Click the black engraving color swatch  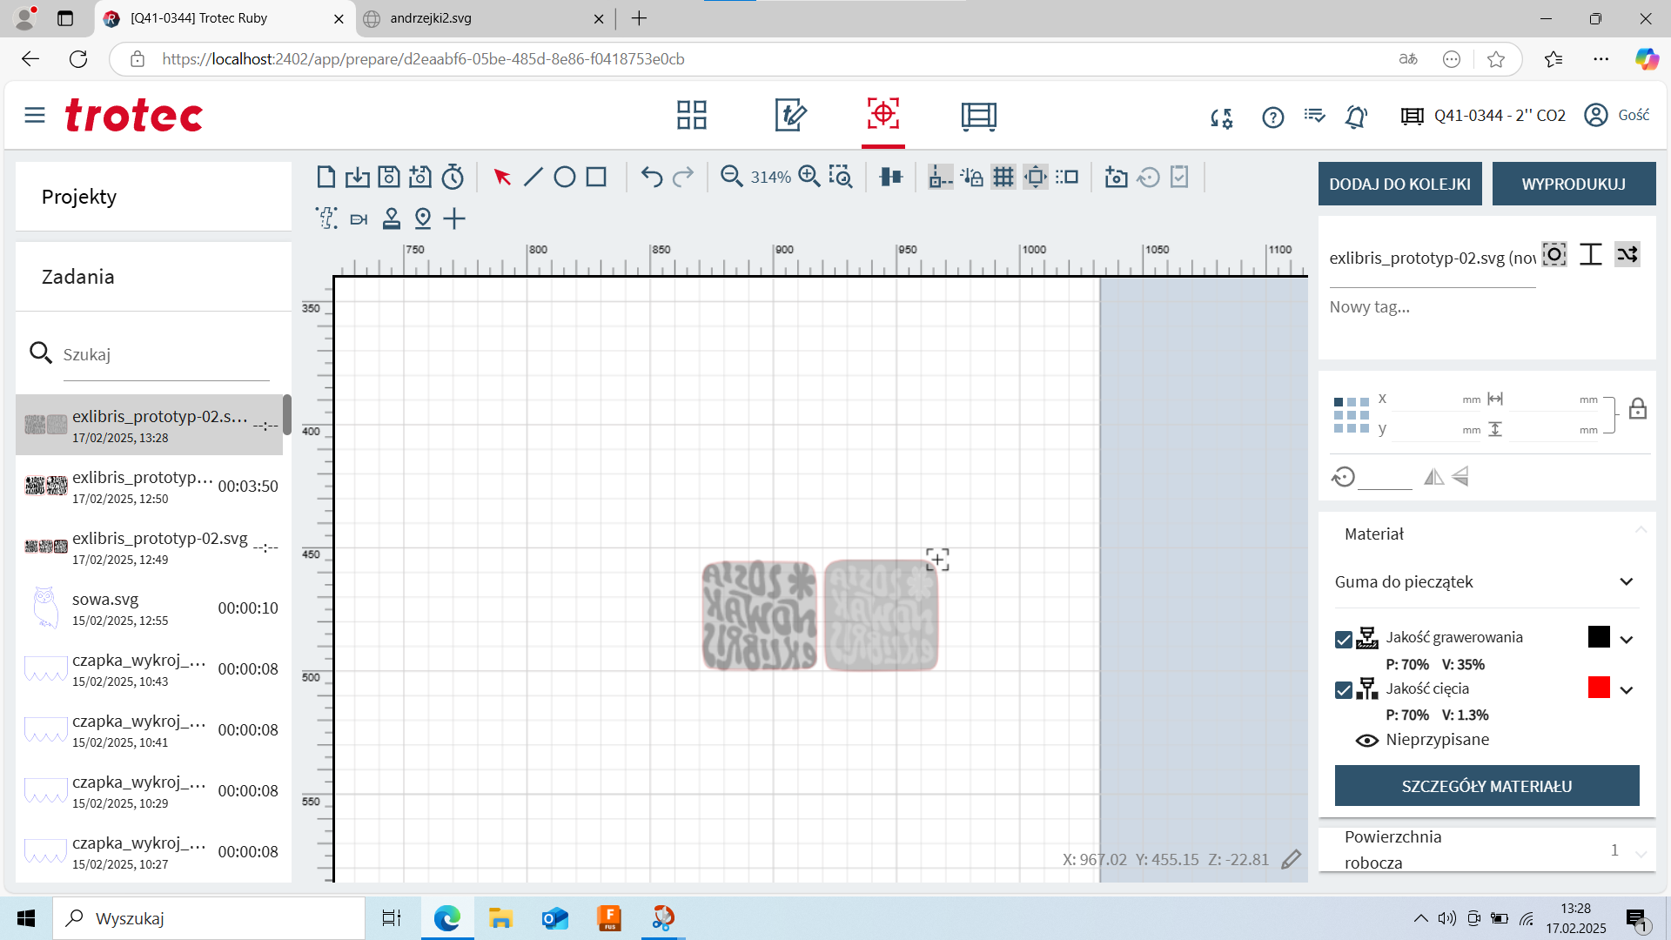1599,637
